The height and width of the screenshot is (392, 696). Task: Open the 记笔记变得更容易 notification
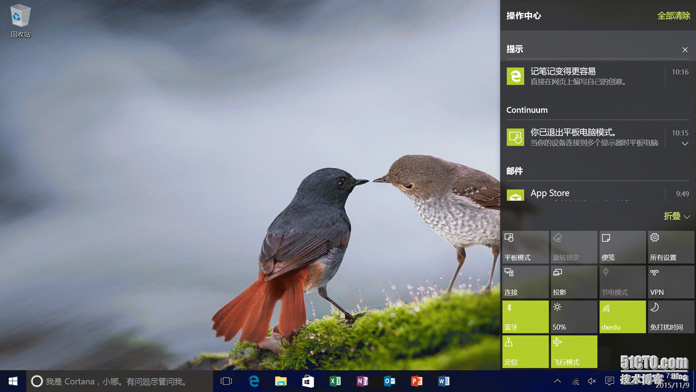point(598,76)
